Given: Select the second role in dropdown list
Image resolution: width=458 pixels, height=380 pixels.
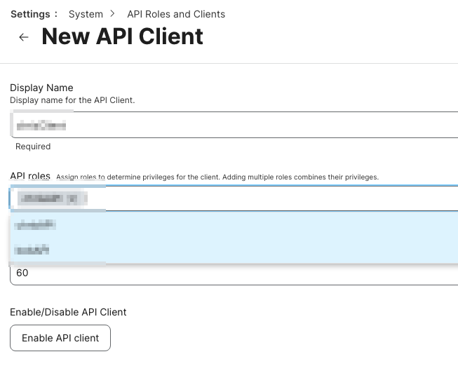Looking at the screenshot, I should point(34,250).
